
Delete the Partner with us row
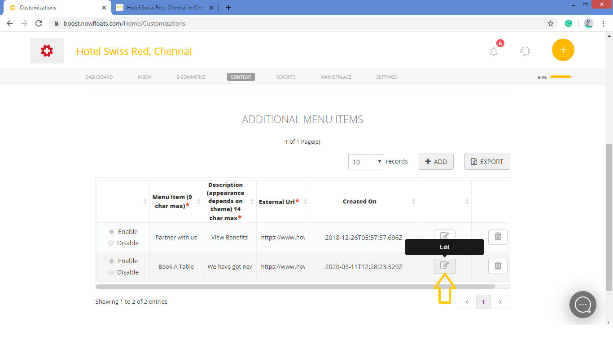pos(498,237)
